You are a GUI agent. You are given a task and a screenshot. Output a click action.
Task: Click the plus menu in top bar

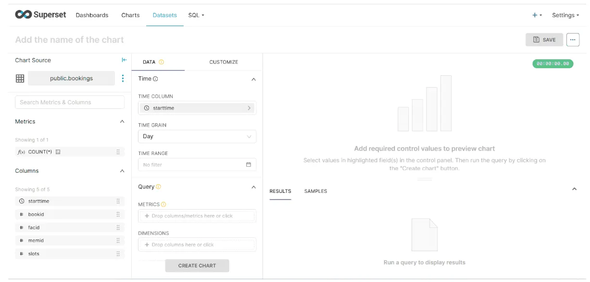point(537,15)
